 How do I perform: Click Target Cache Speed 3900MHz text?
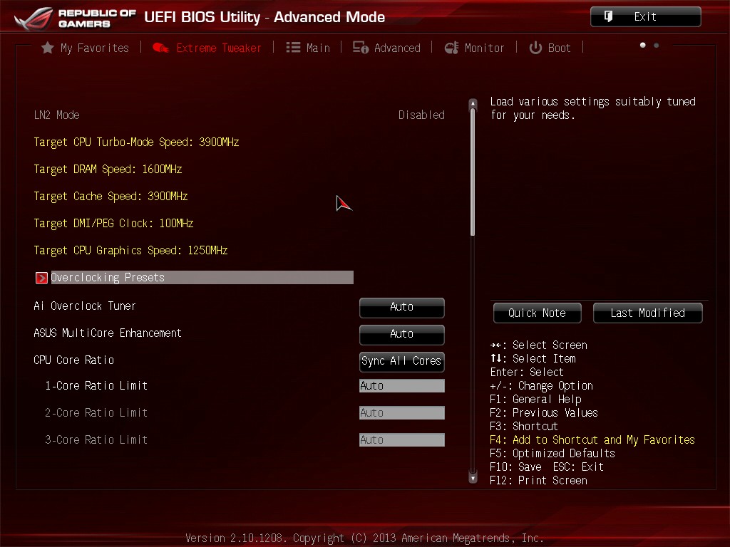click(110, 196)
